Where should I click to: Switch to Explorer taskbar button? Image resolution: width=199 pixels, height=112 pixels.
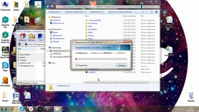point(58,109)
